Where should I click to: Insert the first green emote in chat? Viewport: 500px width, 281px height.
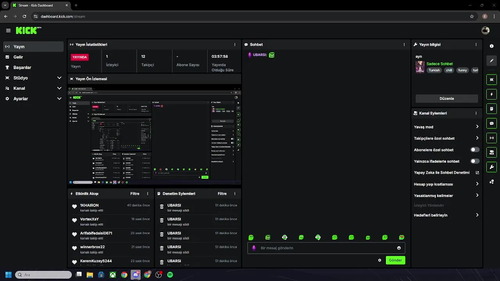tap(251, 237)
